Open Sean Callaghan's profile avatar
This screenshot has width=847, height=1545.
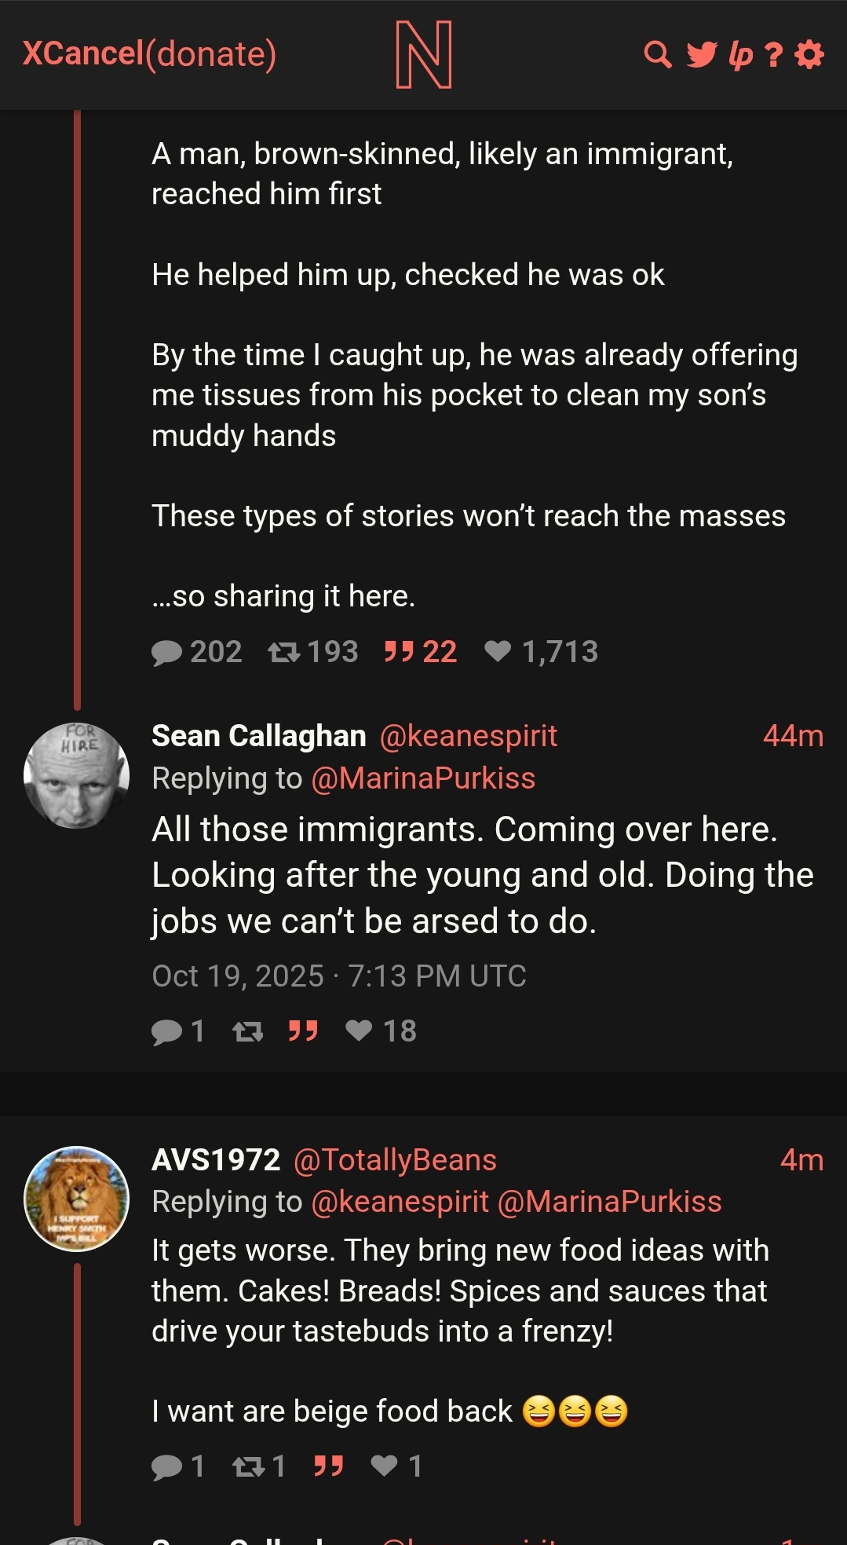coord(77,775)
